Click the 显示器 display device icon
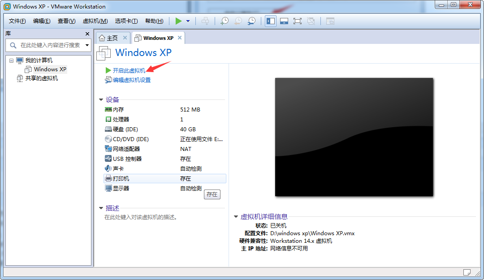Image resolution: width=484 pixels, height=280 pixels. click(x=108, y=188)
